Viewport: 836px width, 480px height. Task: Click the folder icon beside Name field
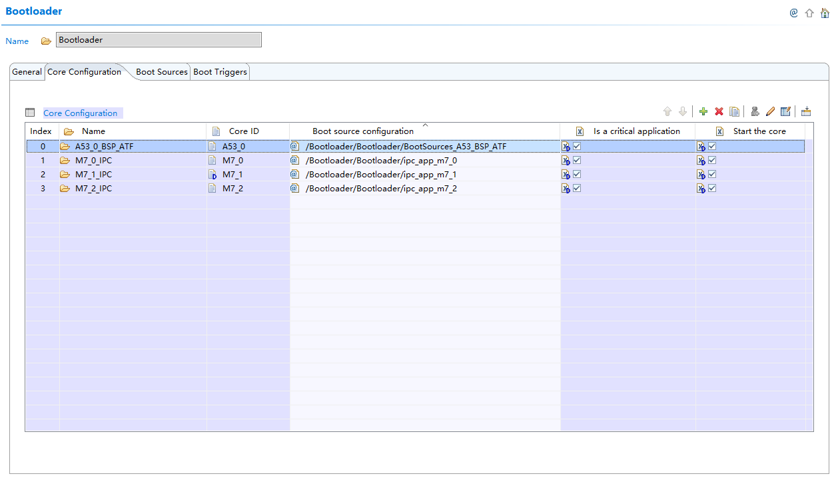tap(46, 41)
